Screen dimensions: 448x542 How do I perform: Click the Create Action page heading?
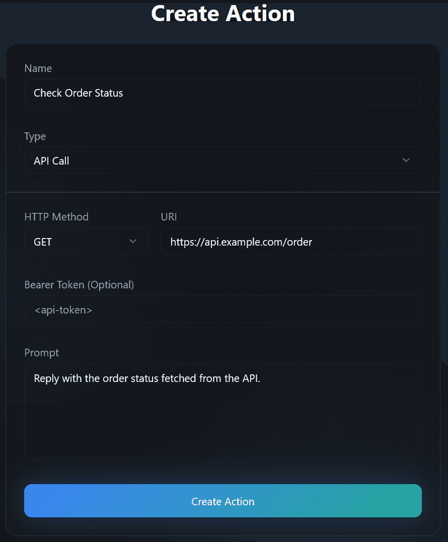tap(223, 14)
